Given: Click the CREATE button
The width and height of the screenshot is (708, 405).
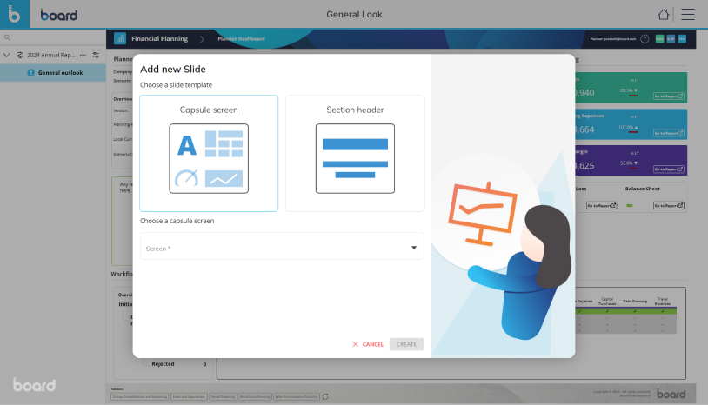Looking at the screenshot, I should coord(407,344).
